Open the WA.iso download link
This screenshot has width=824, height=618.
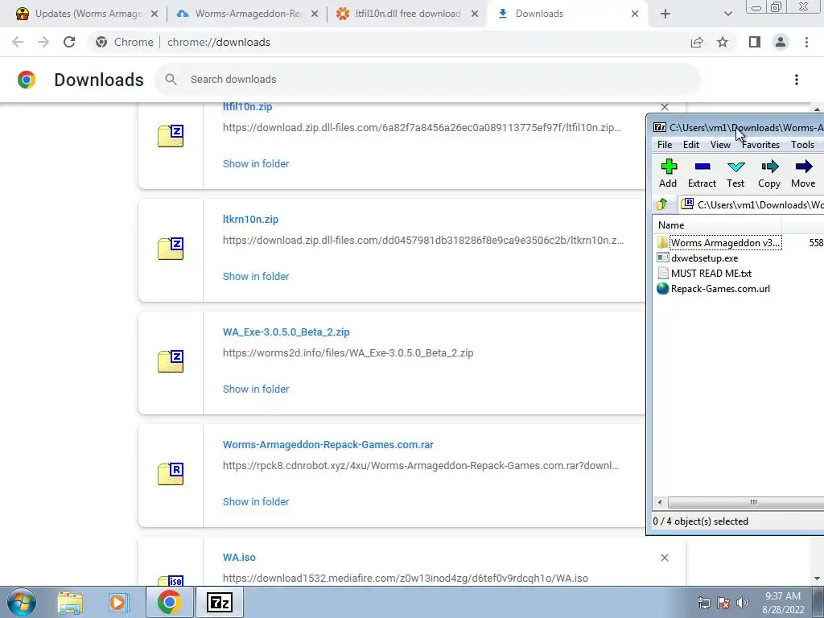pyautogui.click(x=239, y=557)
